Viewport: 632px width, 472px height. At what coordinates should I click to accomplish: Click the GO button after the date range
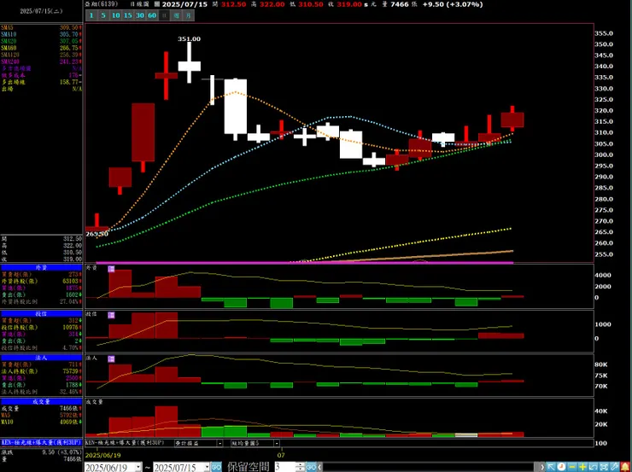point(216,467)
